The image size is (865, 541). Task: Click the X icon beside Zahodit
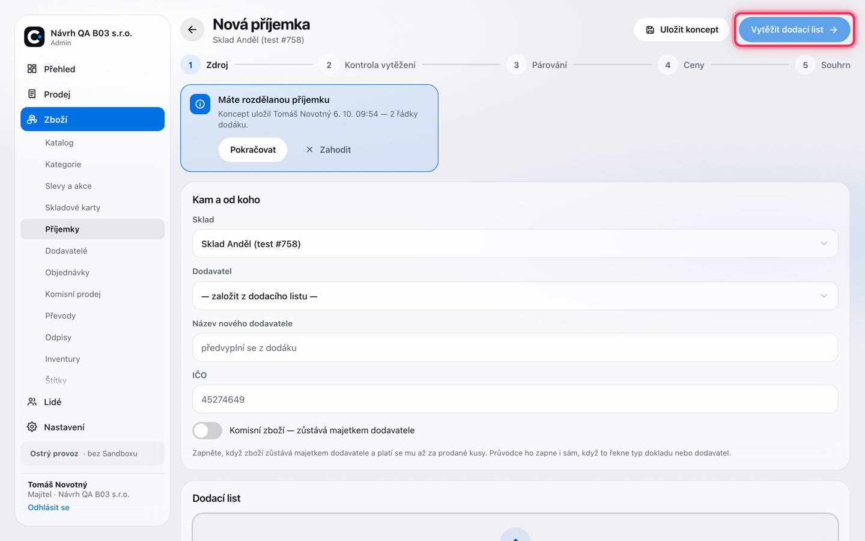pyautogui.click(x=309, y=150)
